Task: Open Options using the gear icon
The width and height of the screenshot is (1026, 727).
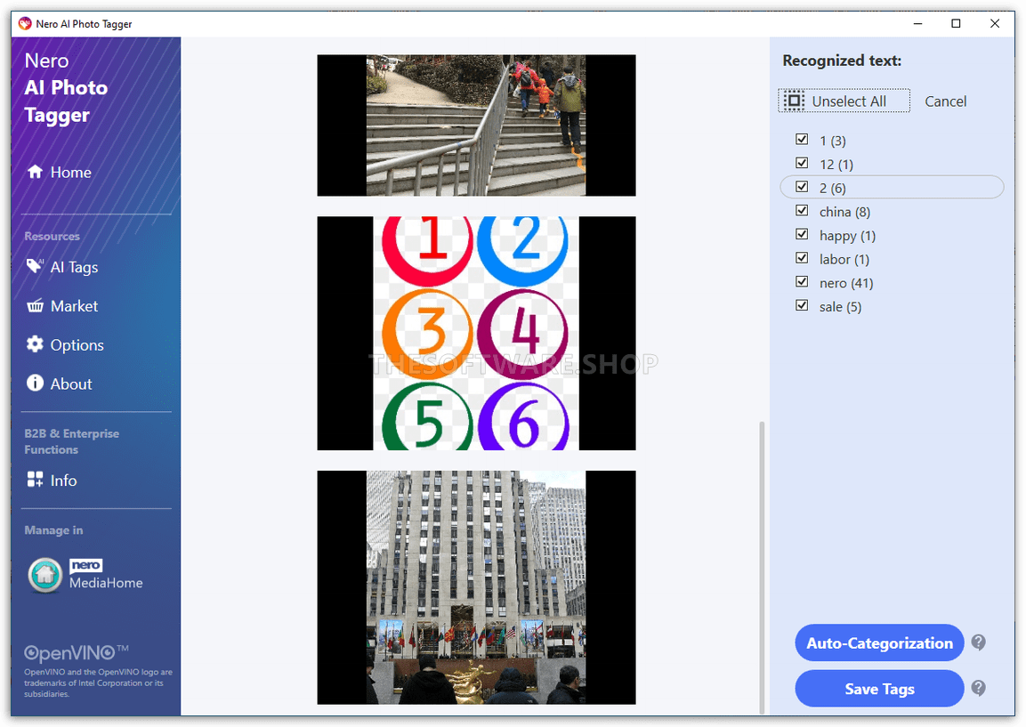Action: pyautogui.click(x=35, y=344)
